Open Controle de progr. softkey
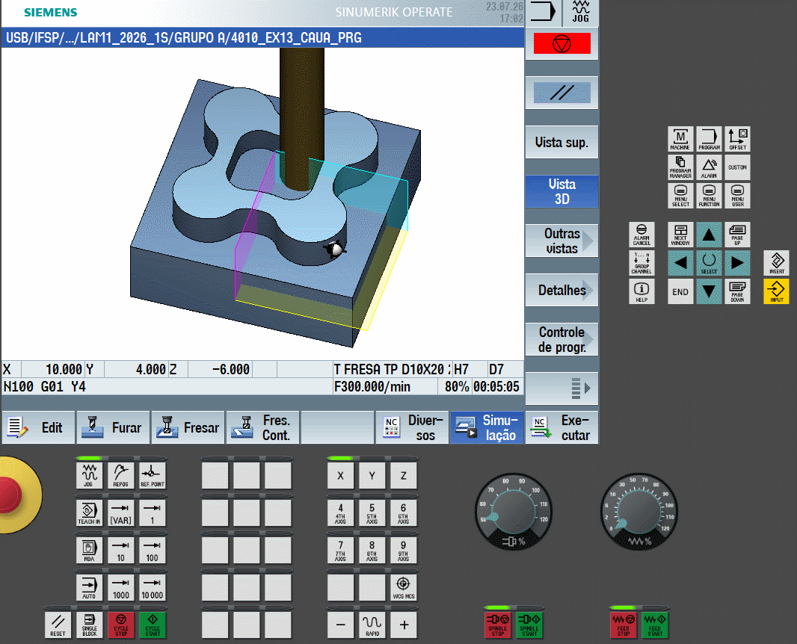This screenshot has width=797, height=644. 561,339
